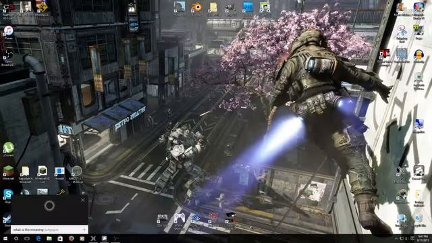Open the iTunes desktop shortcut
432x243 pixels.
tap(8, 32)
